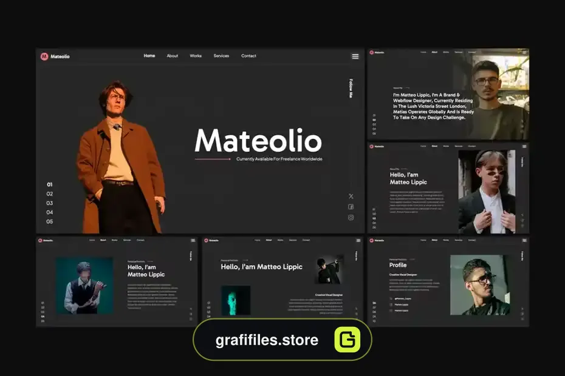Viewport: 565px width, 376px height.
Task: Open hamburger menu in the teal vest photo panel
Action: click(x=193, y=240)
